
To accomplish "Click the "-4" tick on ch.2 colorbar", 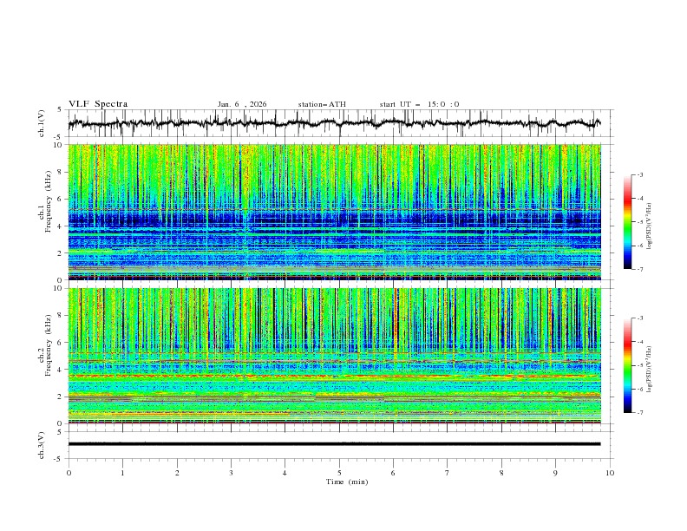I will (639, 342).
